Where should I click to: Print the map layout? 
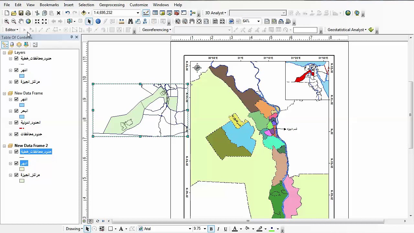(28, 13)
